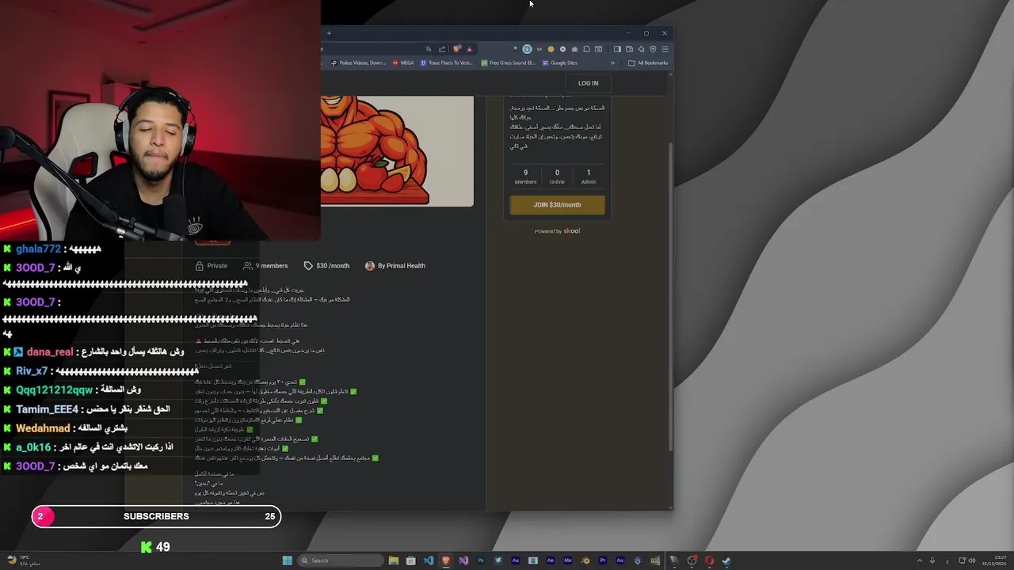This screenshot has height=570, width=1014.
Task: Open Free Grass Sound Effects bookmark
Action: pyautogui.click(x=508, y=63)
